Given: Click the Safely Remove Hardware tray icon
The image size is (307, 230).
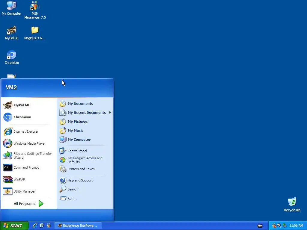Looking at the screenshot, I should pyautogui.click(x=285, y=226).
